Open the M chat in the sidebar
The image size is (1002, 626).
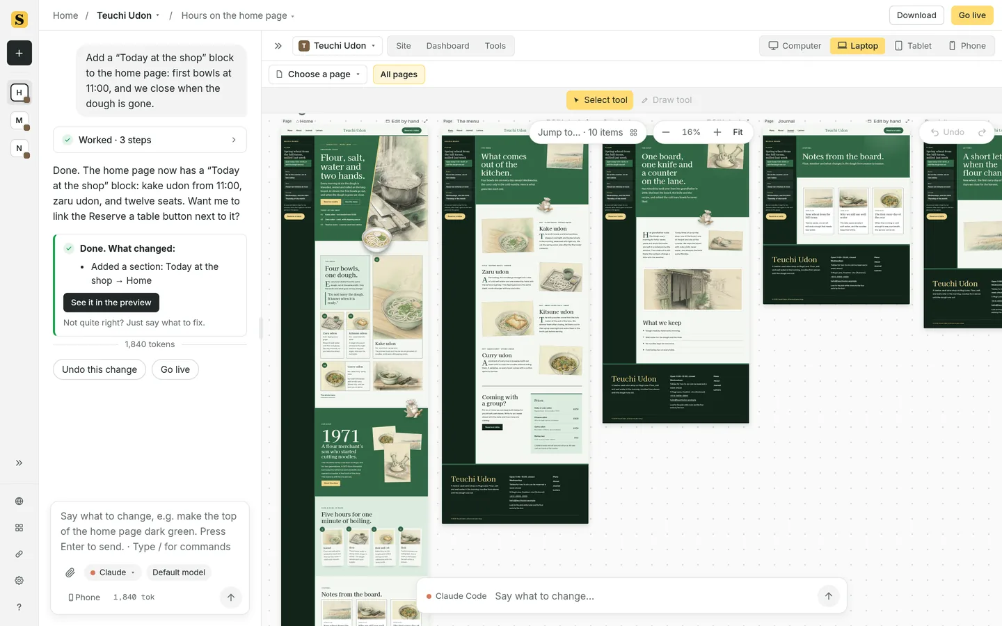pos(19,120)
